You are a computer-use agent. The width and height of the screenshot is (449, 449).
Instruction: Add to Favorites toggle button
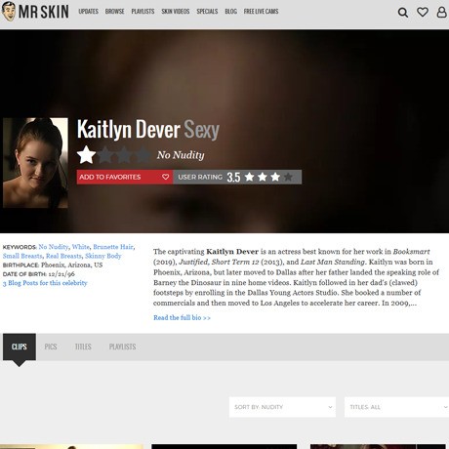[125, 177]
